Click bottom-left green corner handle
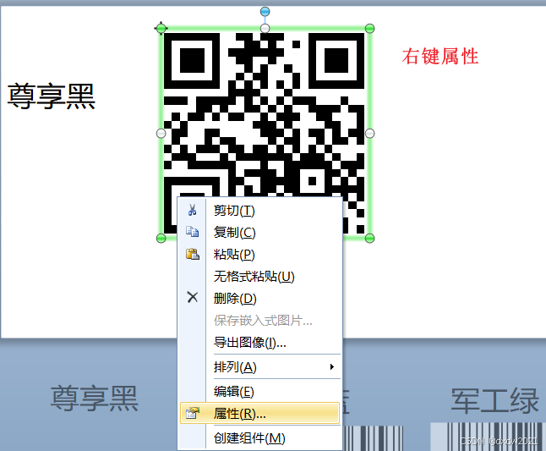546x451 pixels. [161, 239]
